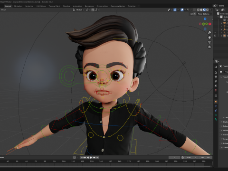
Task: Click the use preview range clock icon
Action: click(x=183, y=158)
